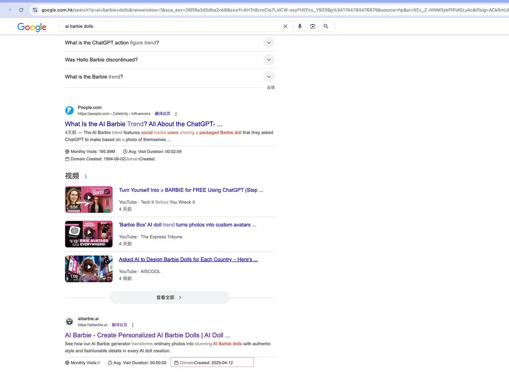Click the People.com favicon

(x=70, y=111)
